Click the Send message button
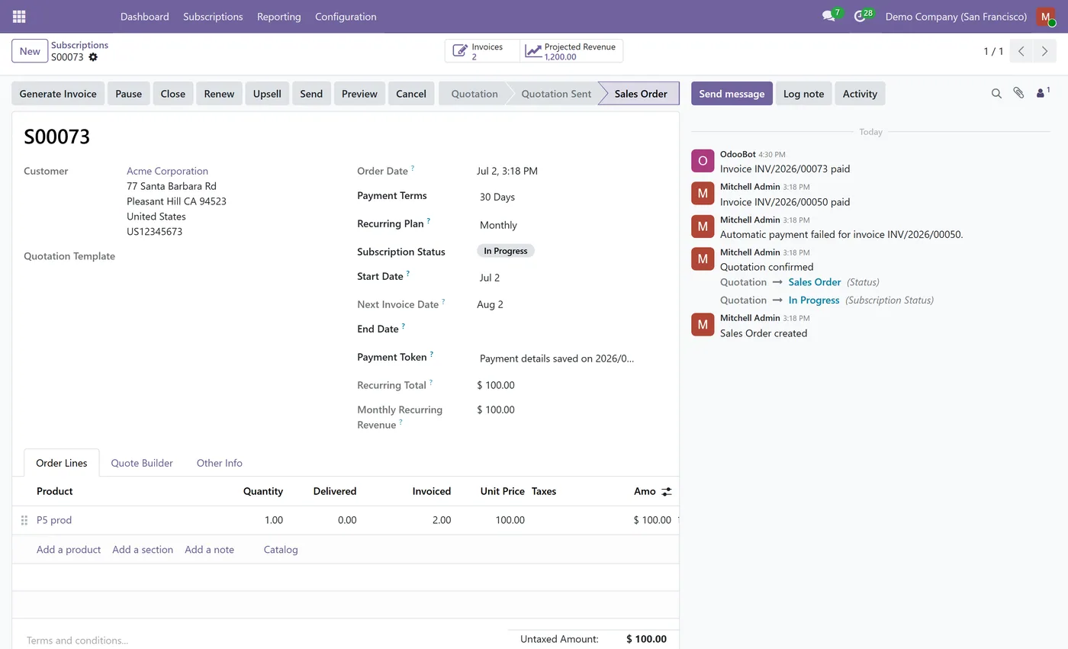Viewport: 1068px width, 649px height. coord(732,94)
